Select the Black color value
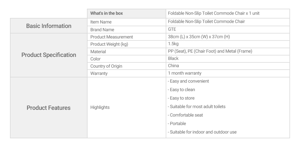 point(173,58)
